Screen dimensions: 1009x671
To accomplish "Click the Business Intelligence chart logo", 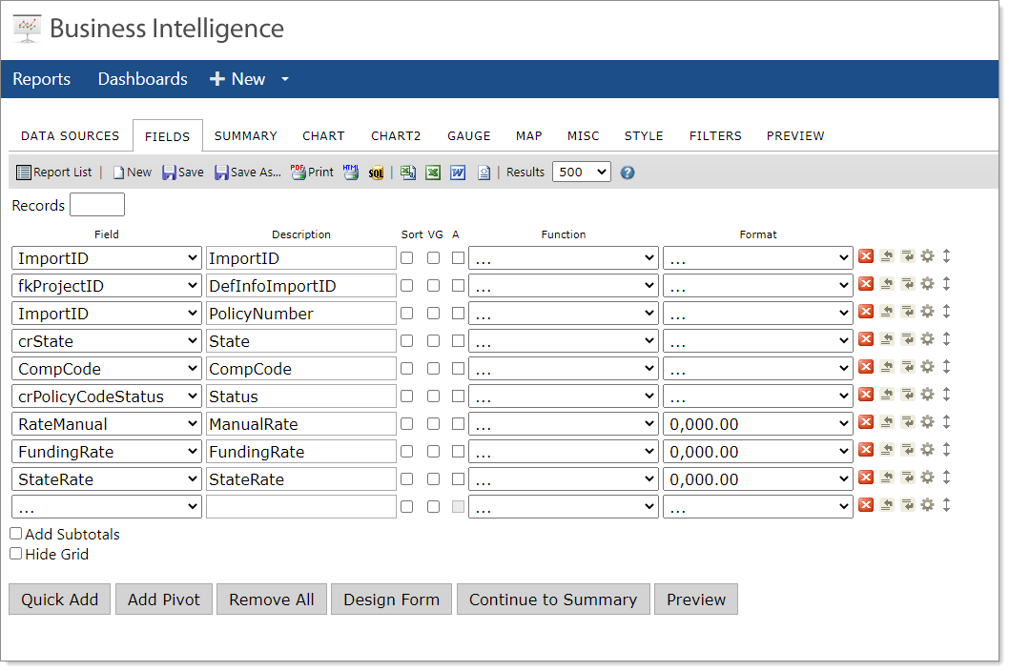I will click(x=27, y=29).
